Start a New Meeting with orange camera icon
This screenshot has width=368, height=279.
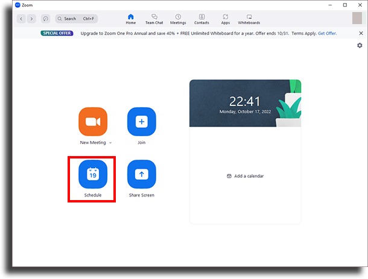[x=93, y=122]
